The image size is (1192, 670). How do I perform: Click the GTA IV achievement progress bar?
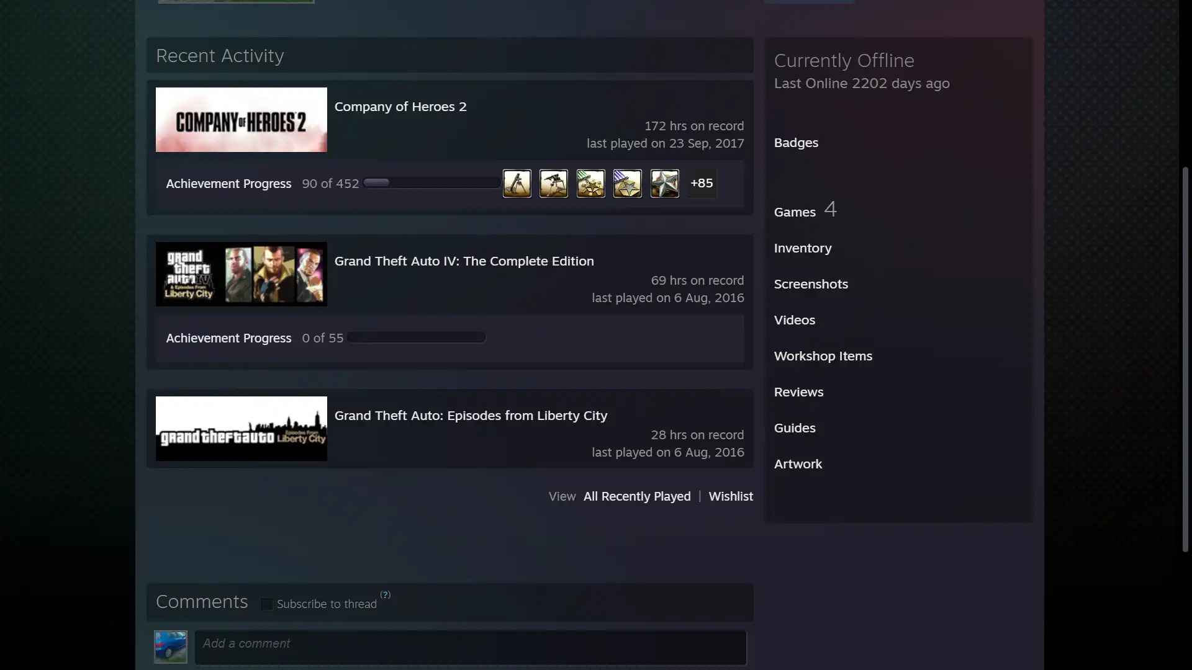click(x=416, y=337)
